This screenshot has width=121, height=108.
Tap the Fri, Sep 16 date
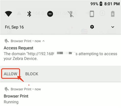(x=14, y=27)
